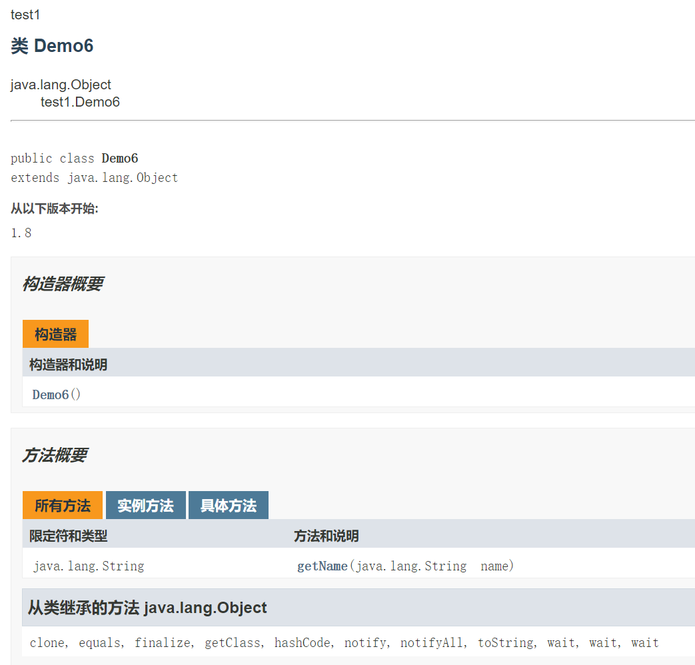Screen dimensions: 695x665
Task: Click the 从以下版本开始 label
Action: tap(55, 209)
